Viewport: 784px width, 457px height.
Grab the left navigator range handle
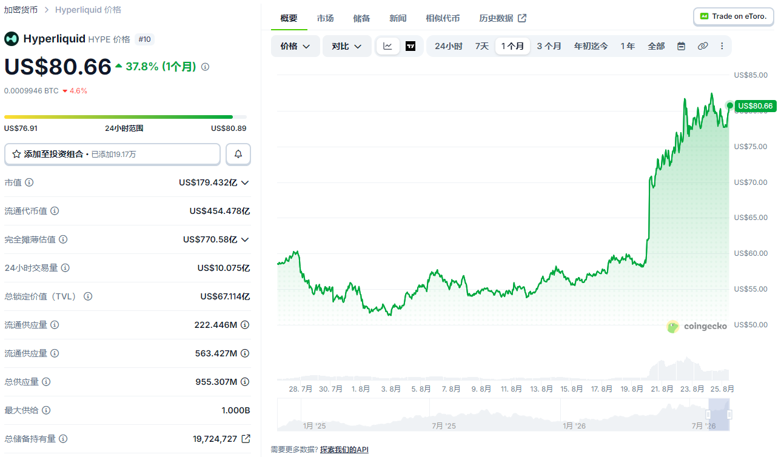[x=708, y=415]
